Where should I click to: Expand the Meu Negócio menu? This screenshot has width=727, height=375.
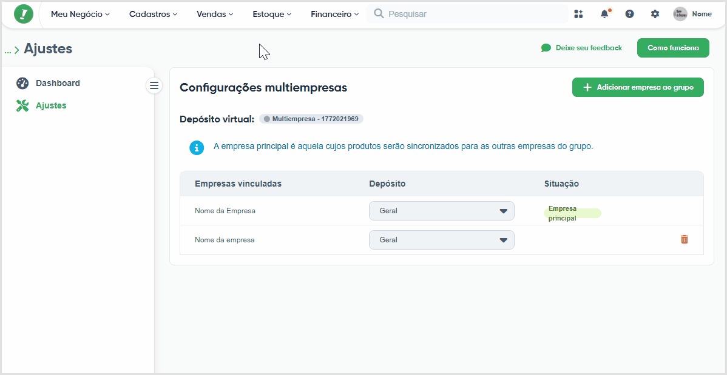pyautogui.click(x=80, y=15)
